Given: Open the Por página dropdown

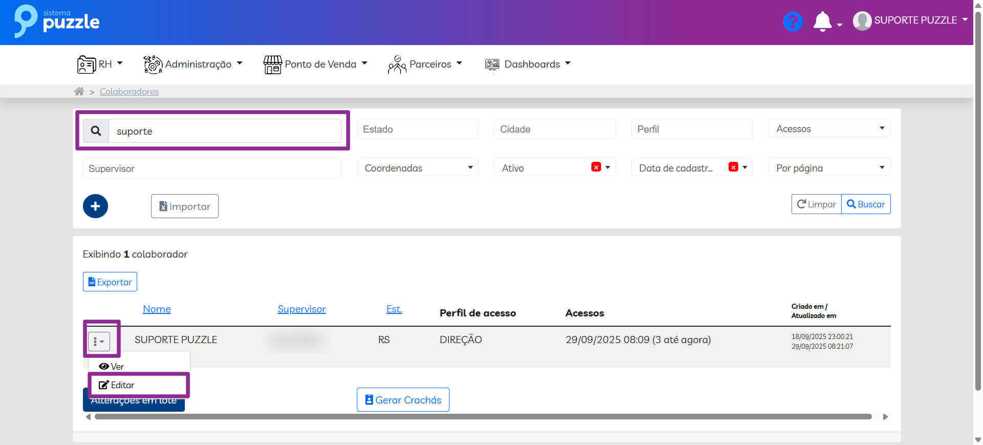Looking at the screenshot, I should 829,168.
